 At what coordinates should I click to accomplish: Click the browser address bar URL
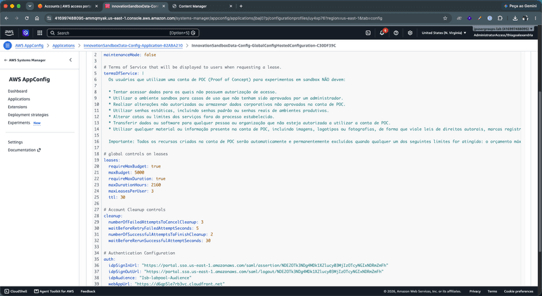pyautogui.click(x=218, y=18)
